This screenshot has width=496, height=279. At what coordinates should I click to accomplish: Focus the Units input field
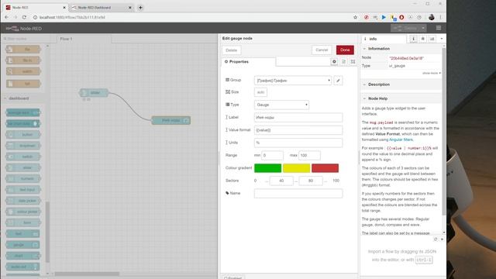click(298, 143)
